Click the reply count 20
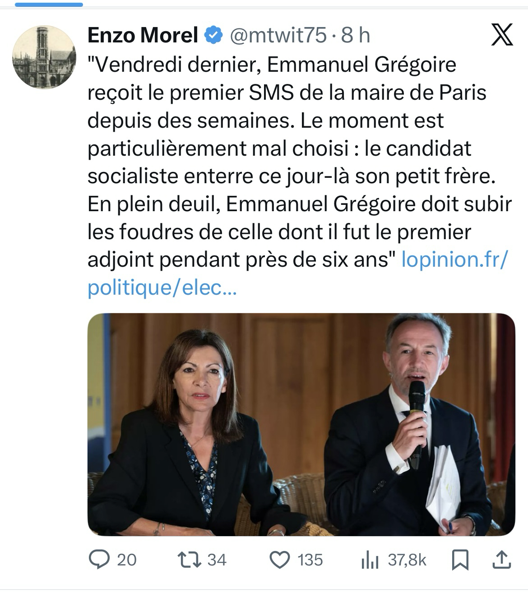This screenshot has height=602, width=528. 126,560
